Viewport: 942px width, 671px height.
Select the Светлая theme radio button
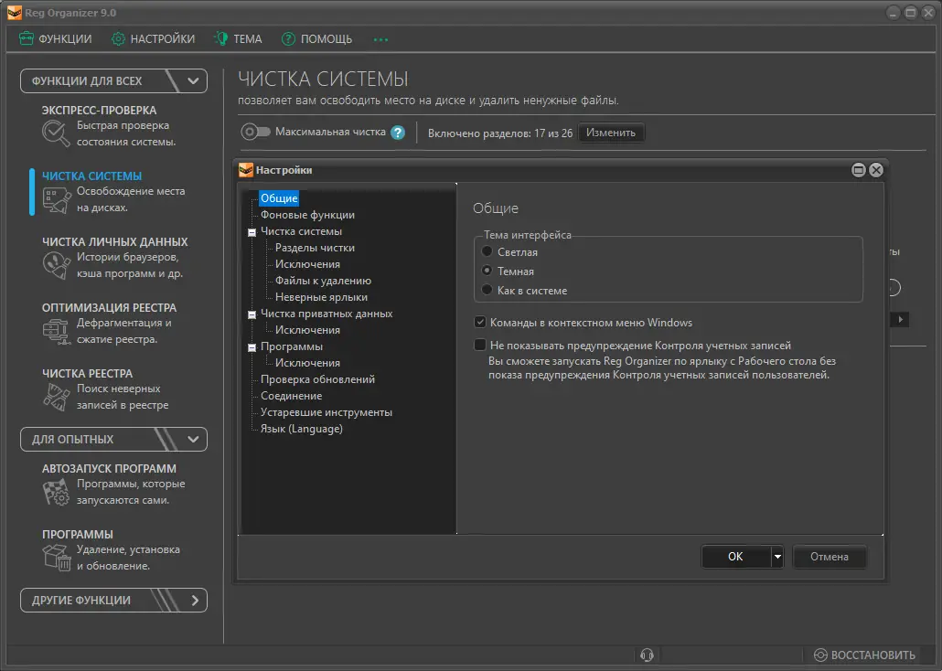pyautogui.click(x=488, y=252)
